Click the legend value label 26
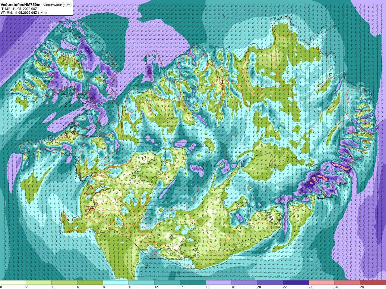 [x=336, y=287]
